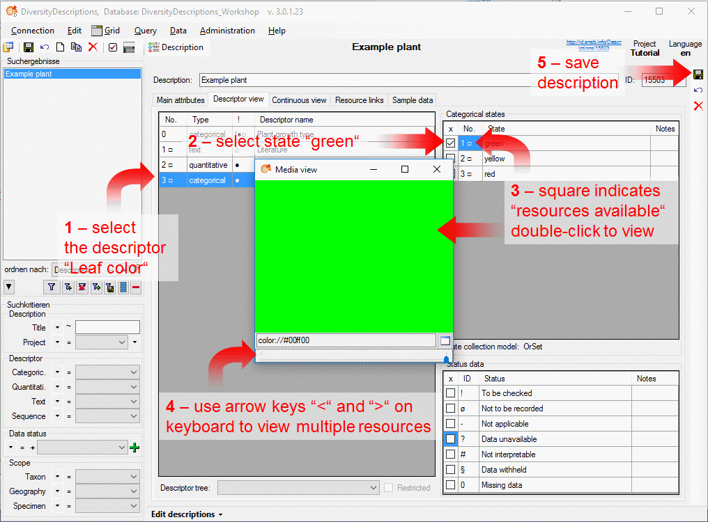Viewport: 708px width, 522px height.
Task: Uncheck the green state checkbox
Action: click(451, 143)
